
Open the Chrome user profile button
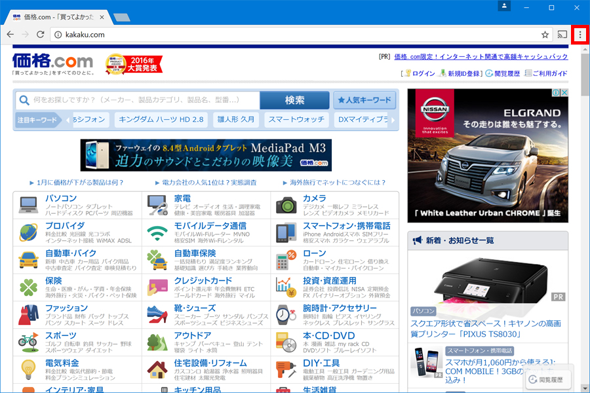[504, 6]
